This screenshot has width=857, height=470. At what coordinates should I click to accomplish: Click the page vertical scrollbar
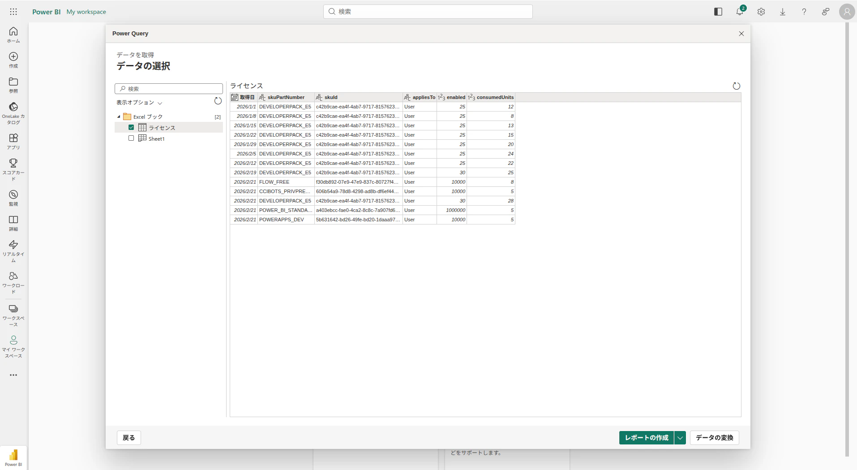coord(847,240)
